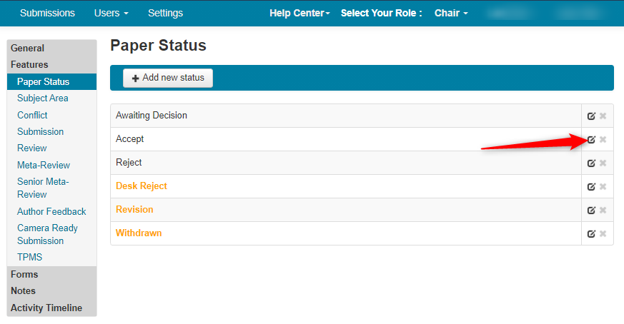Expand the Help Center dropdown

299,13
